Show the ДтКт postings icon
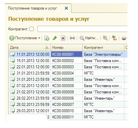The width and height of the screenshot is (138, 128). (115, 38)
